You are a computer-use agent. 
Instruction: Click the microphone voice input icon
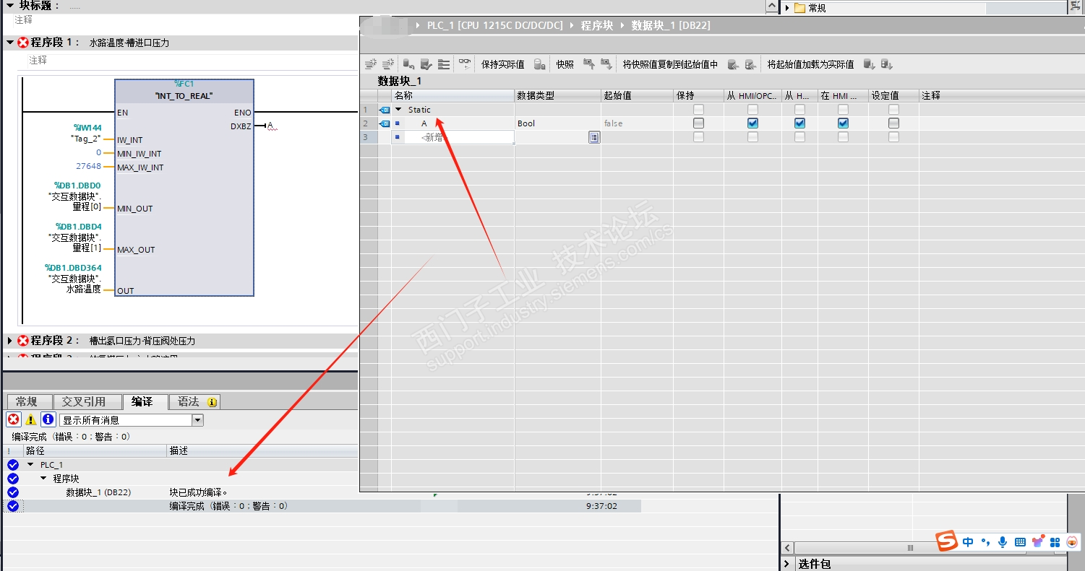[x=1003, y=542]
